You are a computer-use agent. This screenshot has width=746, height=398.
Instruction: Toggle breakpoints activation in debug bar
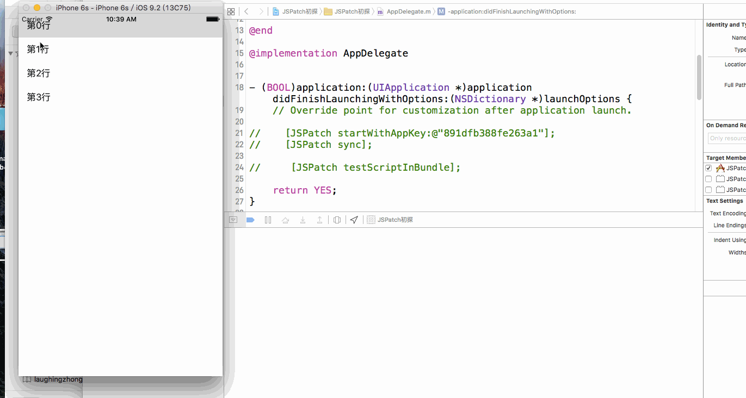(250, 220)
